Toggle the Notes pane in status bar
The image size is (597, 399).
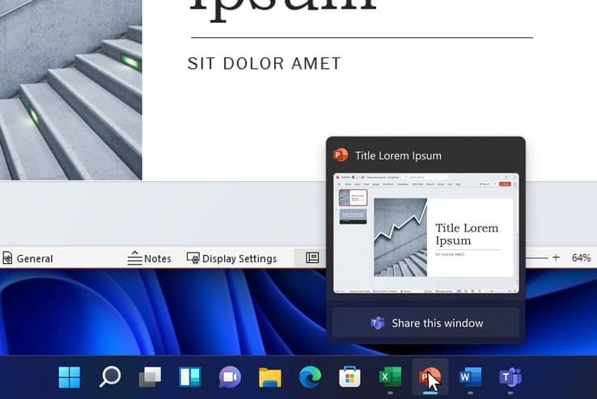pos(150,258)
